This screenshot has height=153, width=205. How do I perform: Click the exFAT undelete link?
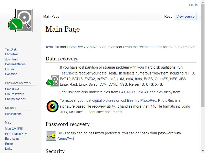(x=143, y=92)
